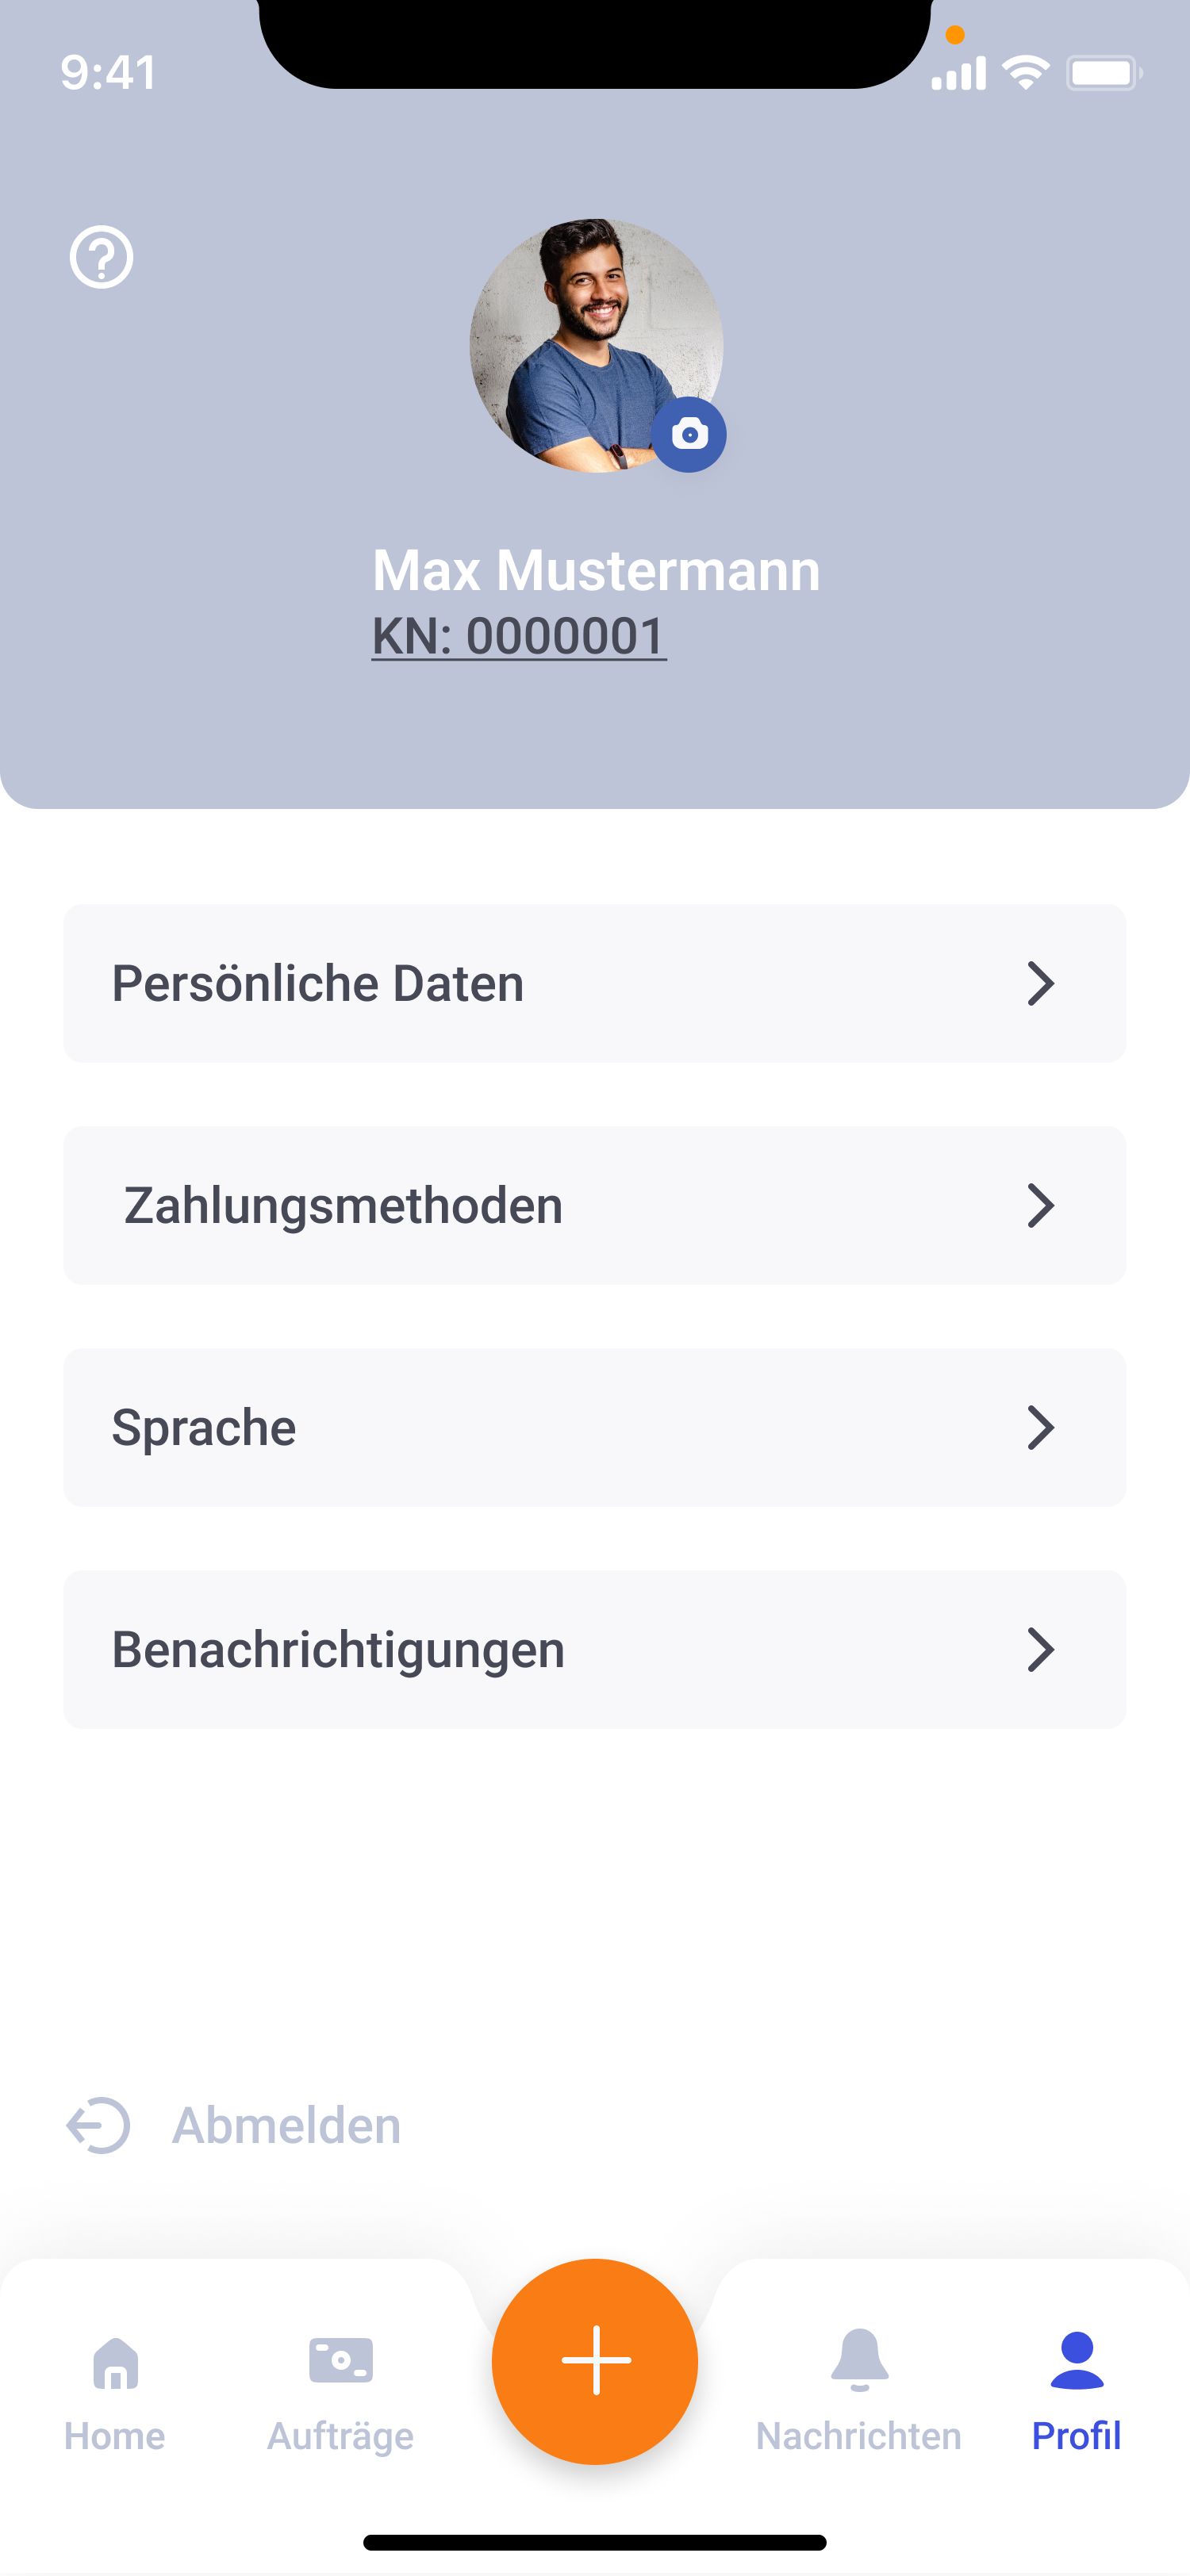The height and width of the screenshot is (2576, 1190).
Task: Tap the Max Mustermann profile picture
Action: tap(590, 340)
